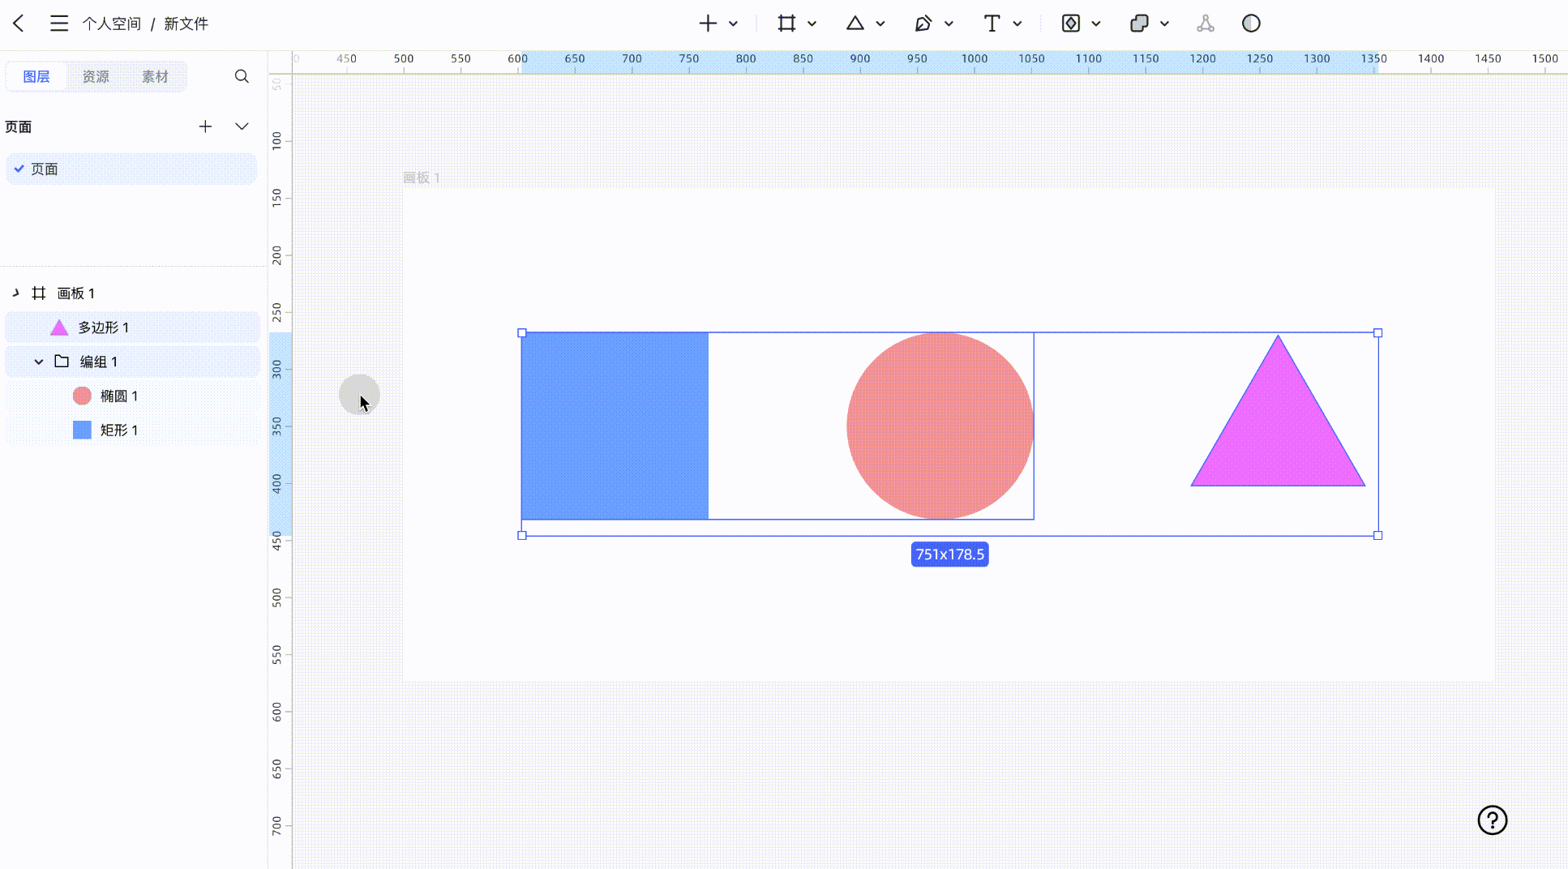Click the 新文件 file name

click(x=186, y=24)
